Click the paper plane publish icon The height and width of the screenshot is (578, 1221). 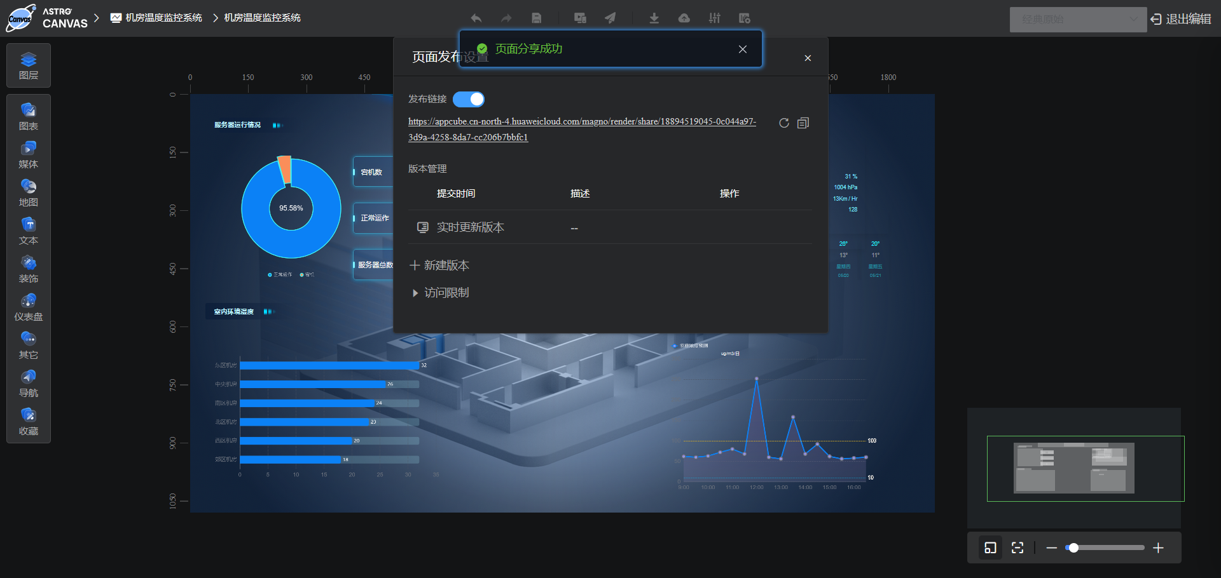click(610, 18)
